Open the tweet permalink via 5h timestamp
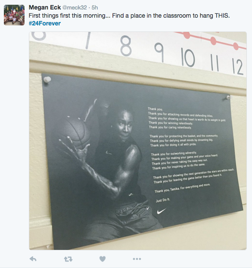252x268 pixels. (x=95, y=7)
